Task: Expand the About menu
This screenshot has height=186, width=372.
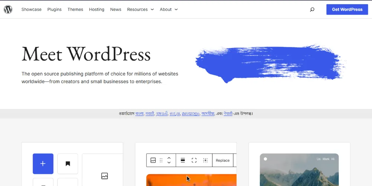Action: tap(169, 10)
